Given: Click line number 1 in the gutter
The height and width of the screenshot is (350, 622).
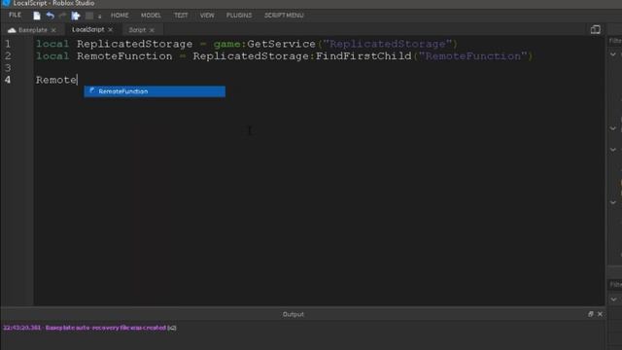Looking at the screenshot, I should pos(8,44).
